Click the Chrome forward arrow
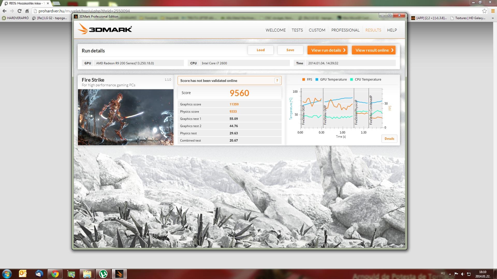Image resolution: width=497 pixels, height=279 pixels. [x=12, y=11]
